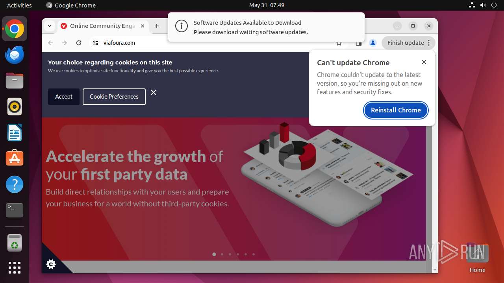Open Chrome side panel icon
504x283 pixels.
click(x=359, y=43)
